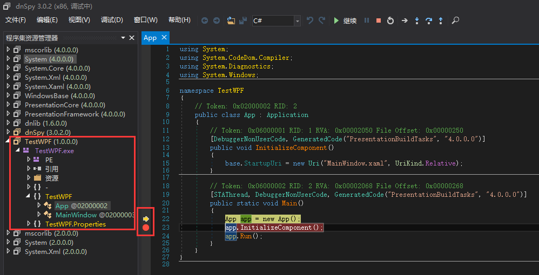Pause the debugger
The image size is (539, 275).
367,20
